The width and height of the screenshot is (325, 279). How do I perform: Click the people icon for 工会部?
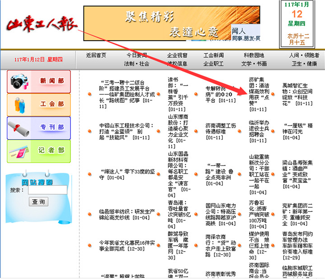[19, 105]
